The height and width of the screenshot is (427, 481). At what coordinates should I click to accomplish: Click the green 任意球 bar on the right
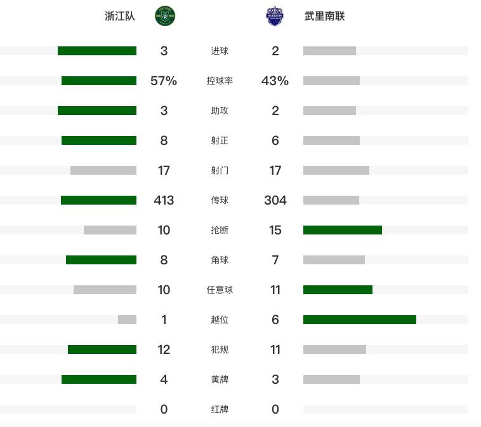tap(338, 290)
